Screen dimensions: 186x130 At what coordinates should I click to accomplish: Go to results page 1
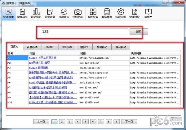[x=54, y=122]
